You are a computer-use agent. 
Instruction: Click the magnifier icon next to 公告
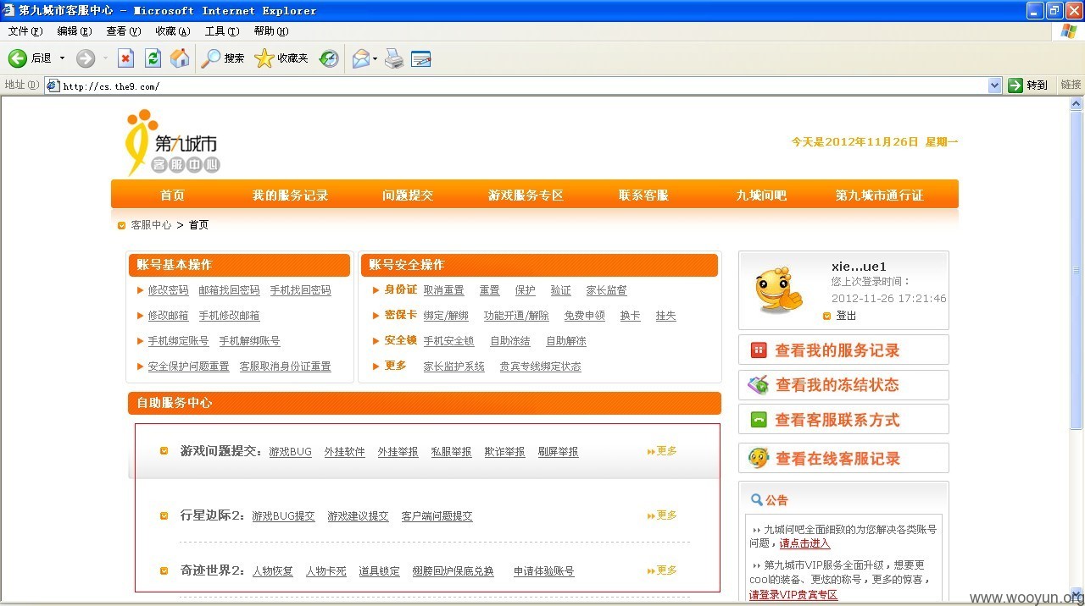tap(757, 499)
